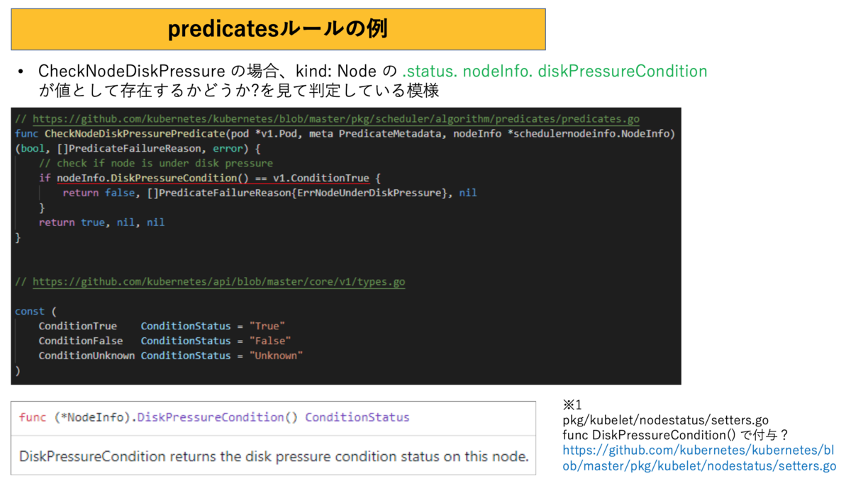Click the green .status.nodeInfo.diskPressureCondition text
Image resolution: width=851 pixels, height=481 pixels.
(555, 72)
